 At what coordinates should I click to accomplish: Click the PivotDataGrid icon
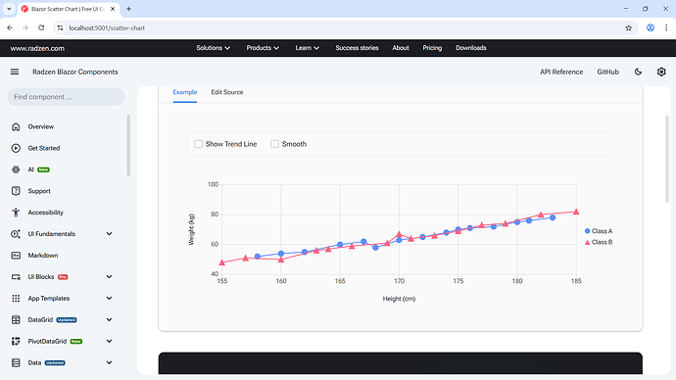click(x=16, y=341)
